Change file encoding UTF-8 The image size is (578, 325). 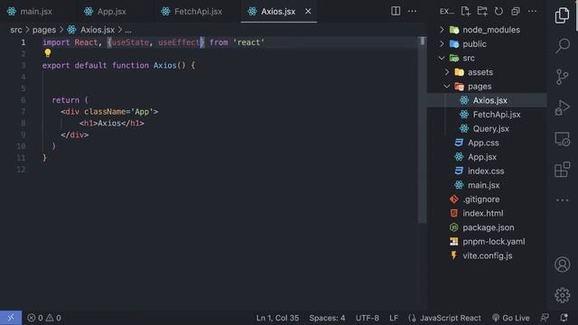pyautogui.click(x=368, y=318)
